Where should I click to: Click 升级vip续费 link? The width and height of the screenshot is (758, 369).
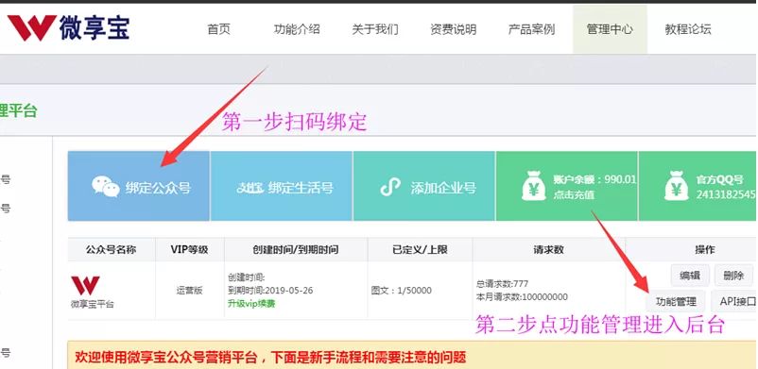coord(251,303)
